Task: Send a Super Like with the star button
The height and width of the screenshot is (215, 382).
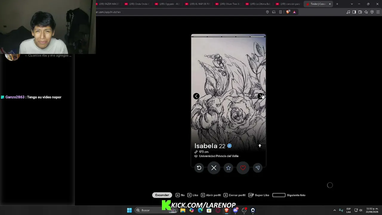Action: coord(228,168)
